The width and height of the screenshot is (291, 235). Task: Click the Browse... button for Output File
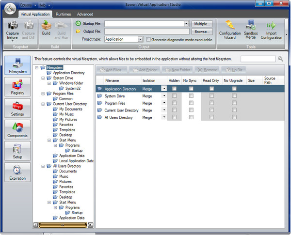tap(202, 31)
